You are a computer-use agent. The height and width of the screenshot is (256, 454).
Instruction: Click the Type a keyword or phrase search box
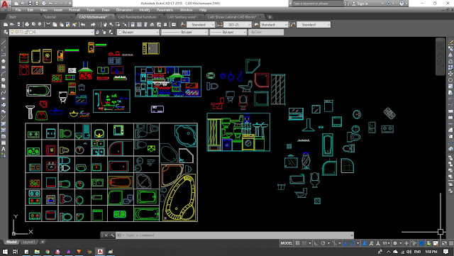point(318,4)
